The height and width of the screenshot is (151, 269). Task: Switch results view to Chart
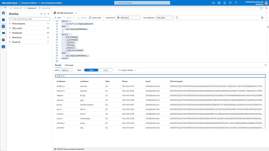tap(106, 70)
